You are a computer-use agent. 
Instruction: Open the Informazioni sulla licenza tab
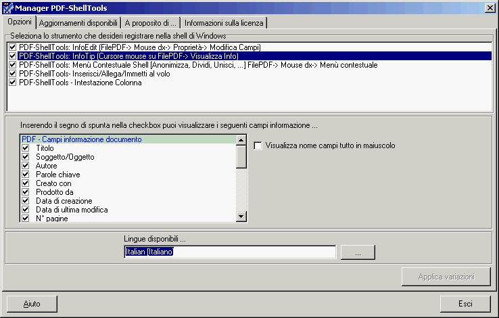(224, 23)
